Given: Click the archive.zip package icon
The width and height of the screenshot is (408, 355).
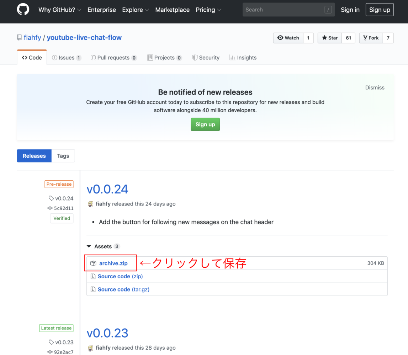Looking at the screenshot, I should click(93, 263).
